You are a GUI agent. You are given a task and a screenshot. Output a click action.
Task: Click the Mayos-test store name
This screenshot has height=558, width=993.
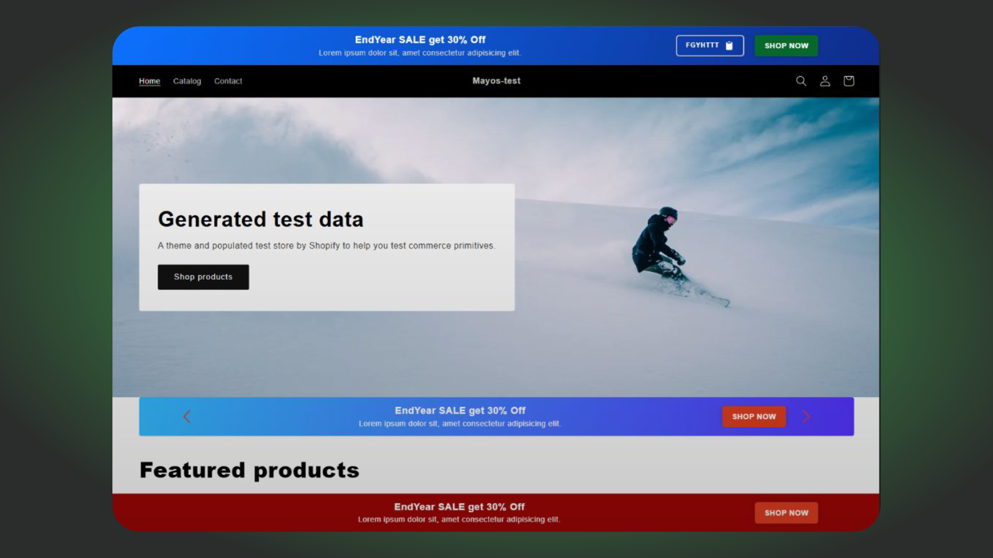(x=496, y=81)
